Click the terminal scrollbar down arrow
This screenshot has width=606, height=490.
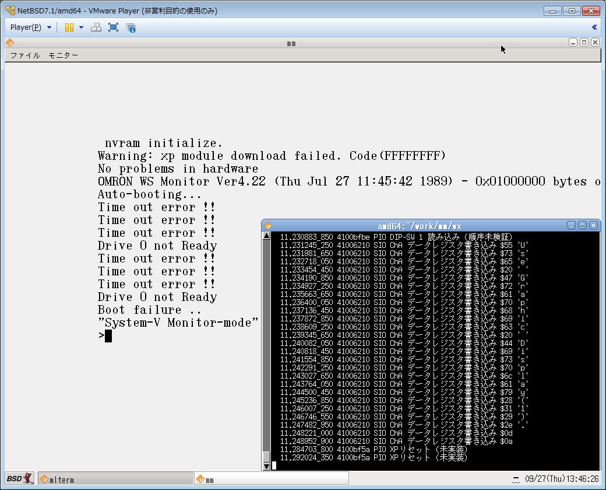coord(266,467)
